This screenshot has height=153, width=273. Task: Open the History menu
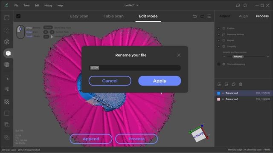(48, 6)
